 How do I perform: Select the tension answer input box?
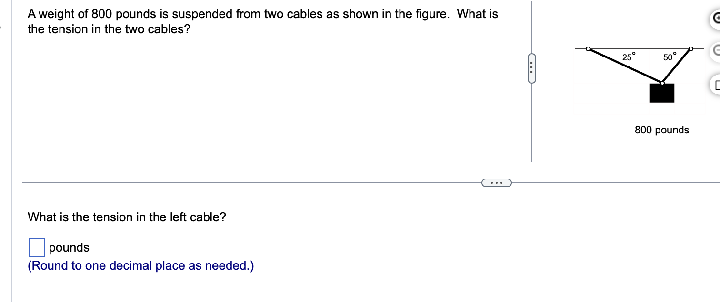coord(36,247)
